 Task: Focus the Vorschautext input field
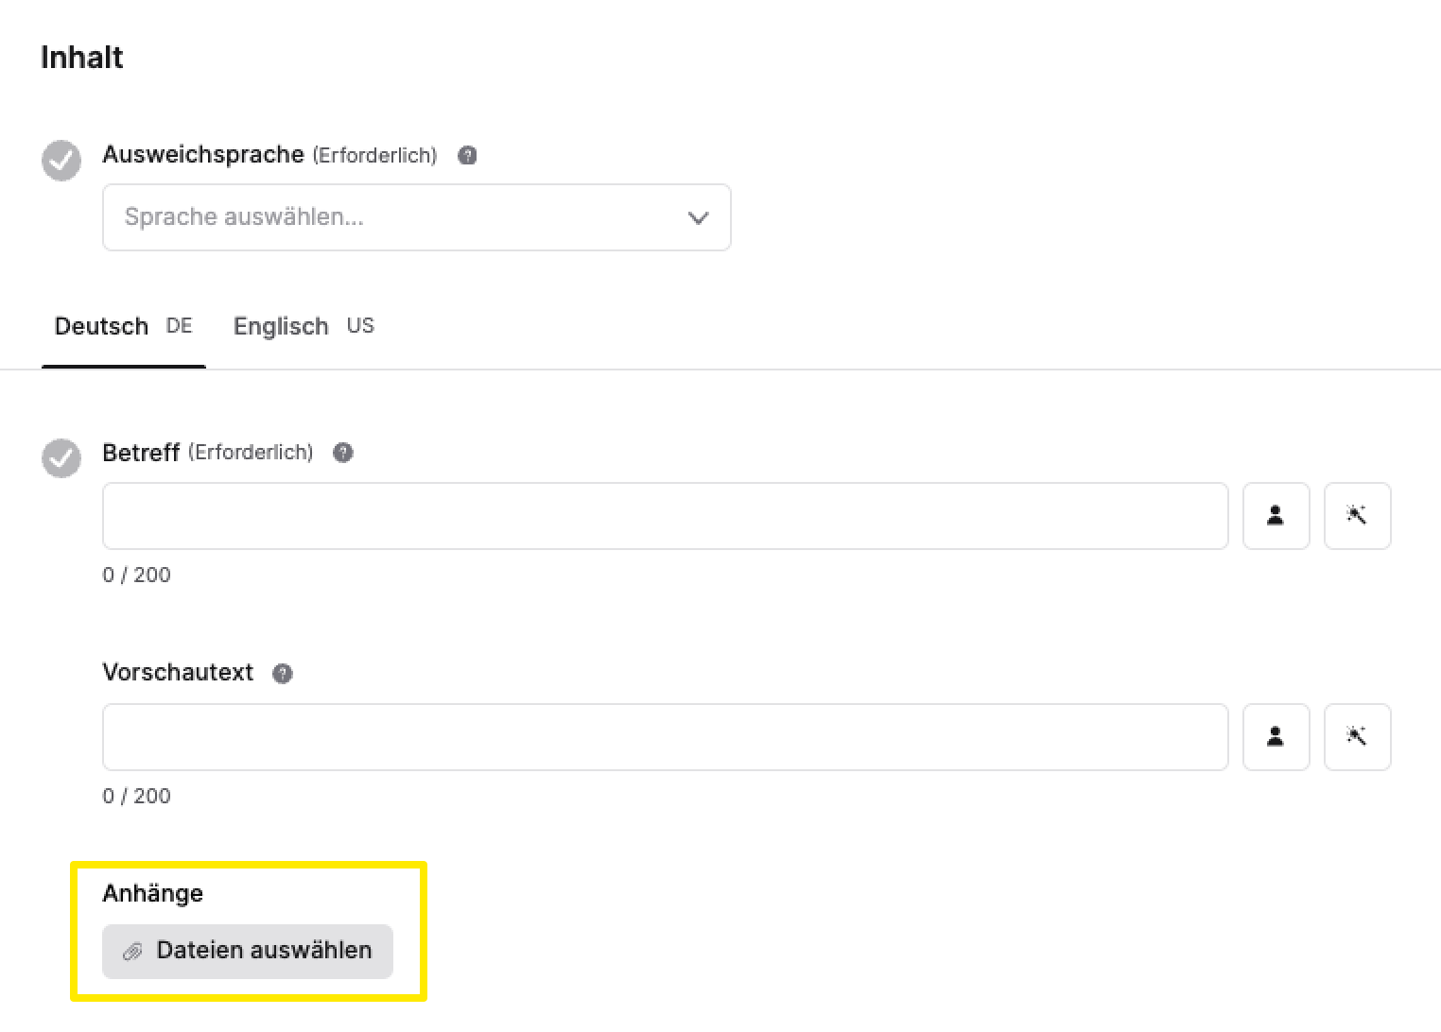pyautogui.click(x=662, y=737)
